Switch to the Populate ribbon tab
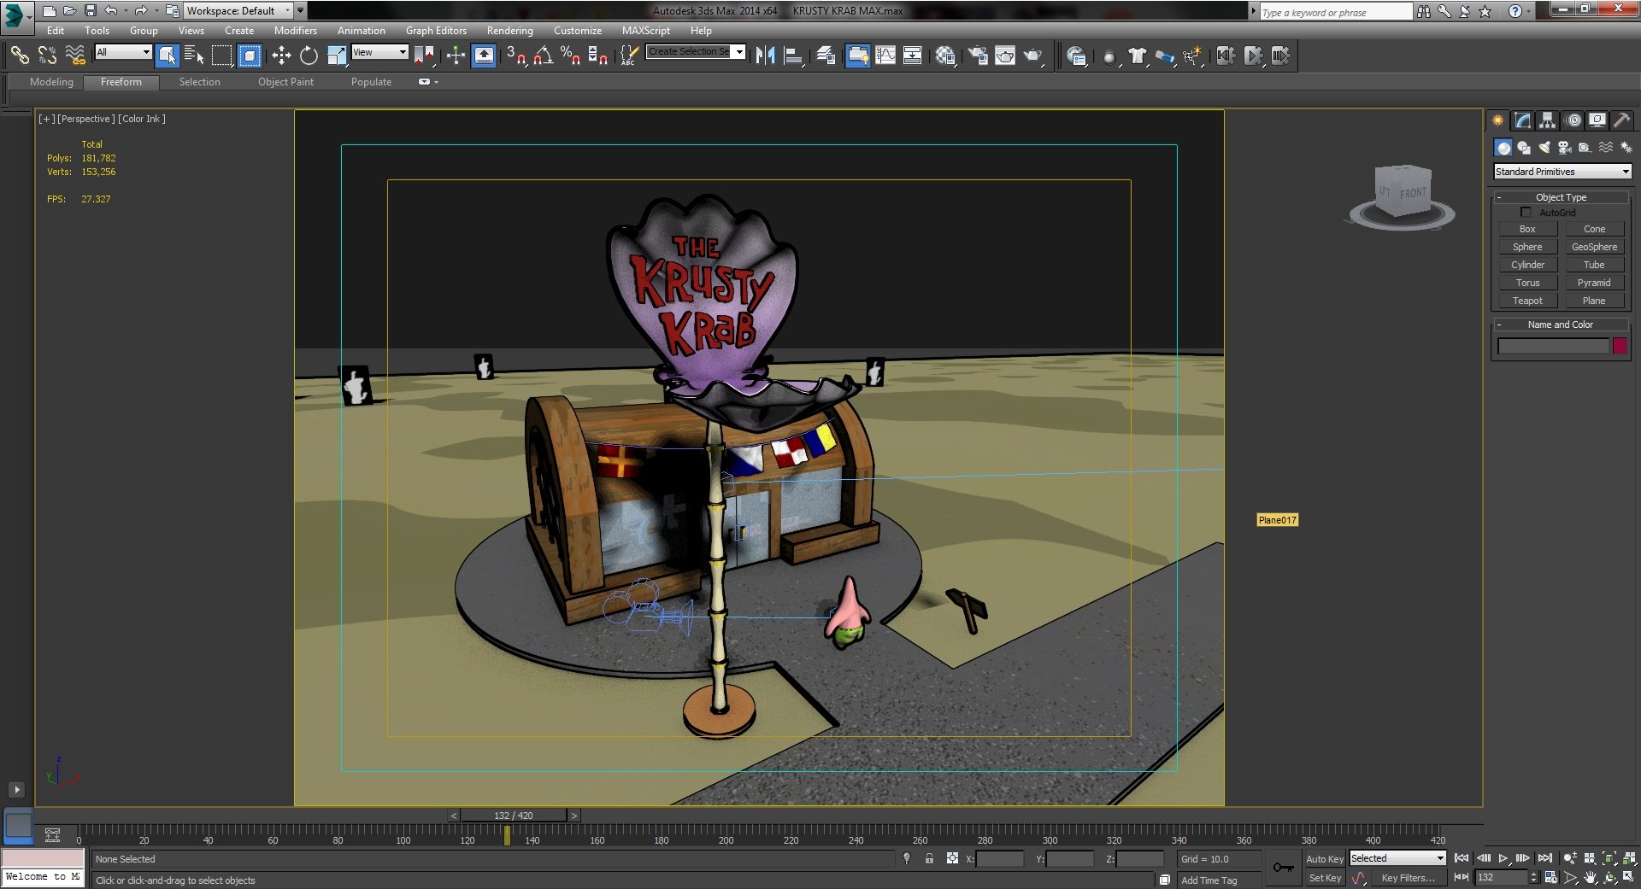1641x889 pixels. 371,82
